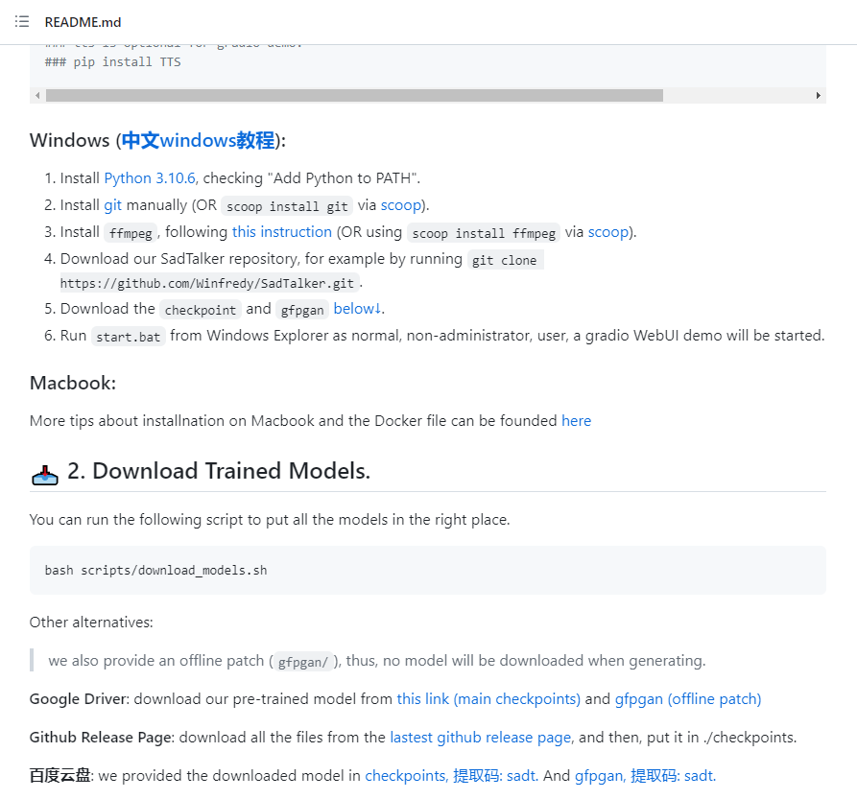Follow the first scoop link

[x=400, y=204]
